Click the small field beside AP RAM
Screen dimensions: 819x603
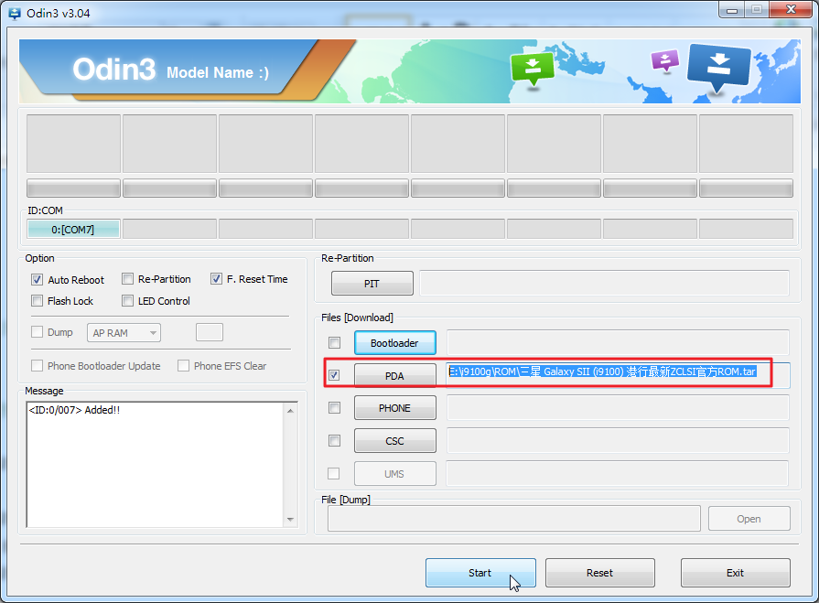[210, 332]
